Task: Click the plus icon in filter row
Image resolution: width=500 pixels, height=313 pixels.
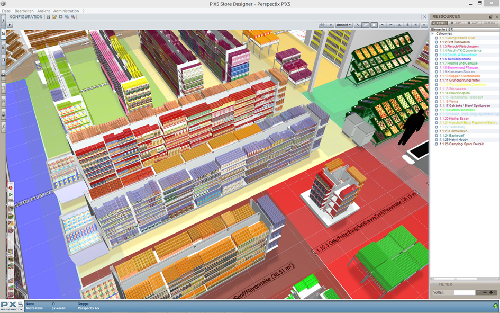Action: click(491, 292)
